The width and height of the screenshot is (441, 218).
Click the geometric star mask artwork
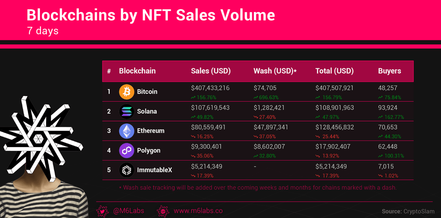(x=41, y=137)
